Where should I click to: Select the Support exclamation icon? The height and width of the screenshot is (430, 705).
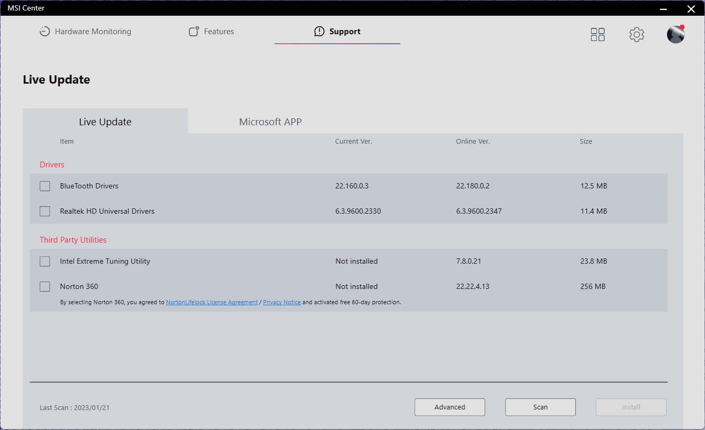coord(319,31)
